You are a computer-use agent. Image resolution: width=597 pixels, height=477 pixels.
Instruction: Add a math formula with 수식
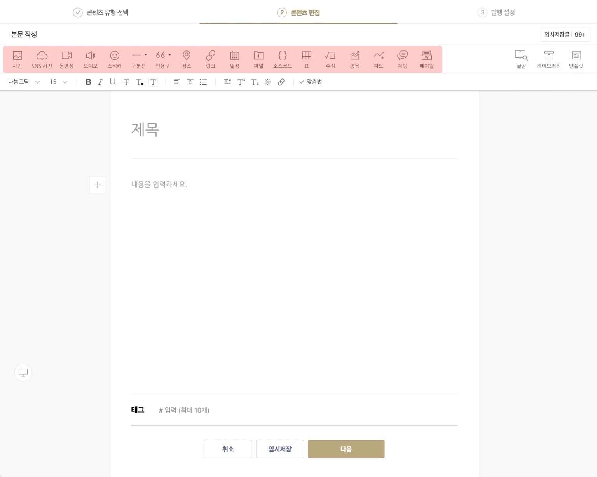tap(330, 59)
